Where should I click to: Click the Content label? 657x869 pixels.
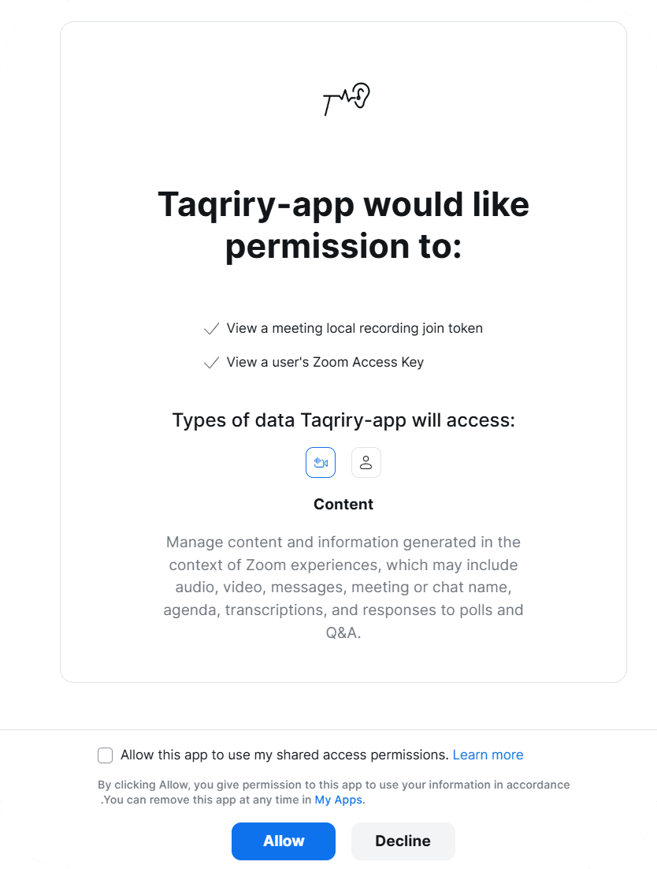pos(343,504)
